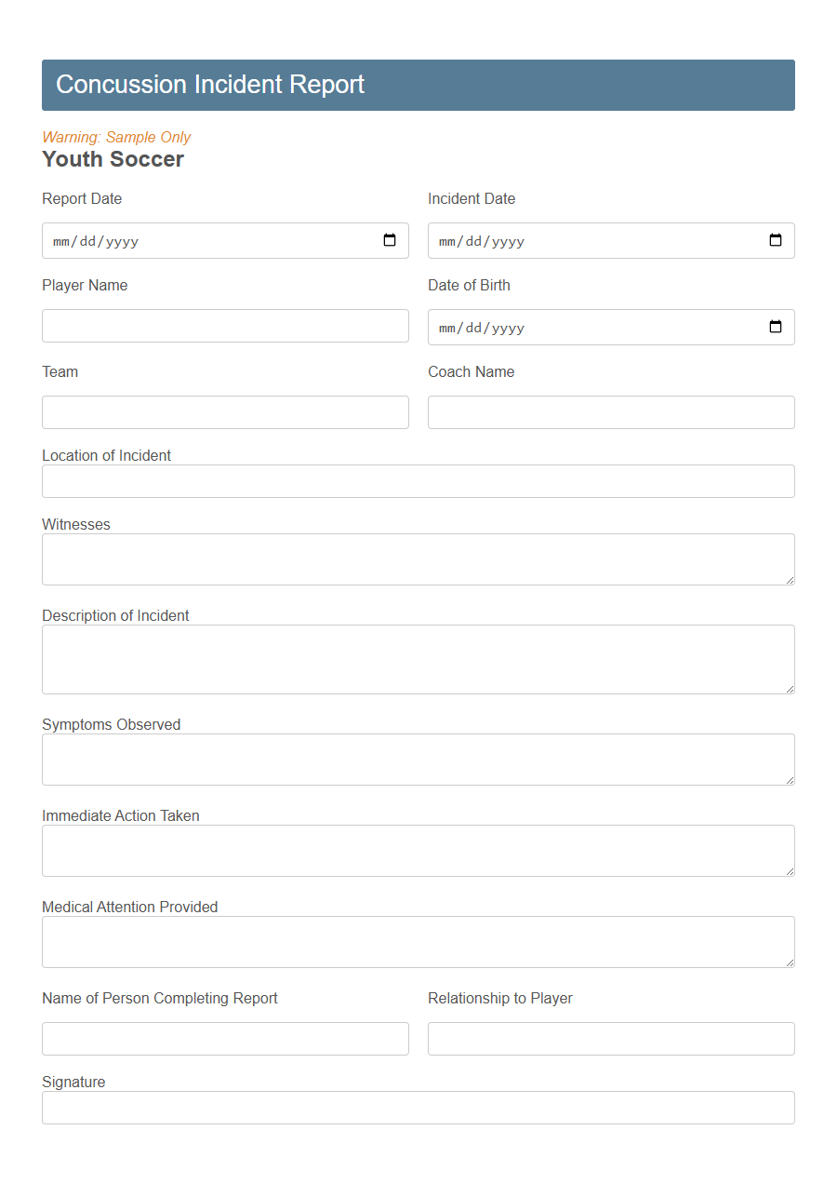Click the Witnesses text area
The image size is (837, 1184).
(418, 558)
